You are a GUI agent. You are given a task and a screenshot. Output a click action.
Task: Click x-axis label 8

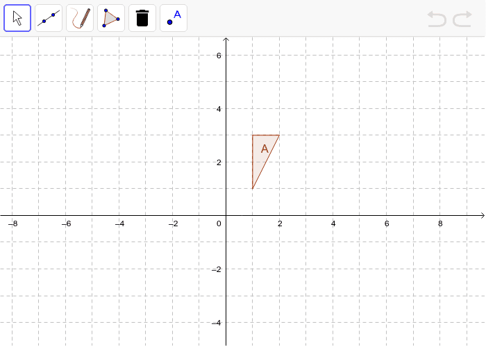pos(440,223)
